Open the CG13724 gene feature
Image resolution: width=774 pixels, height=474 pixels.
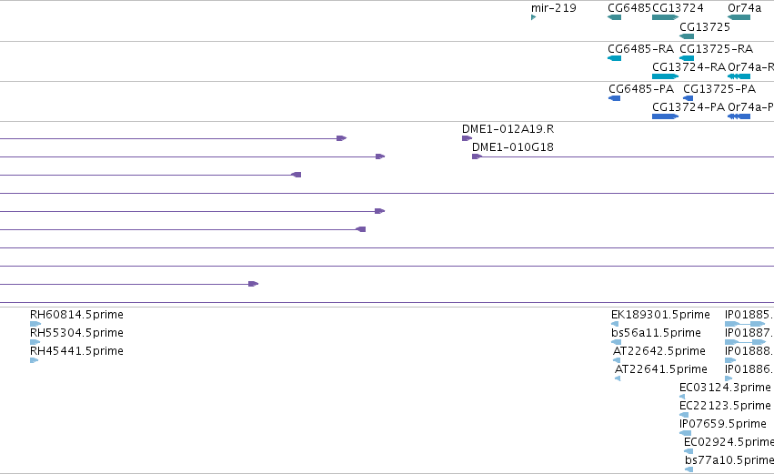(665, 17)
